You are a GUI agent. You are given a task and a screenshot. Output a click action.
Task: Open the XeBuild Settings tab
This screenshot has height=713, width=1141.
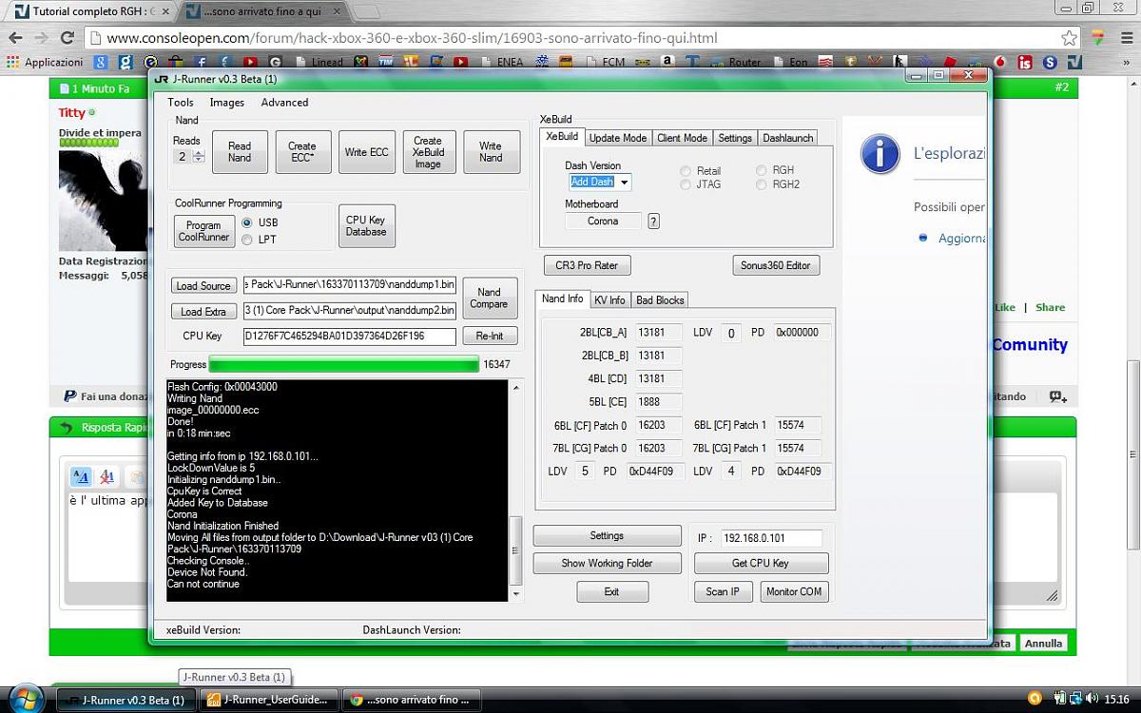tap(735, 138)
